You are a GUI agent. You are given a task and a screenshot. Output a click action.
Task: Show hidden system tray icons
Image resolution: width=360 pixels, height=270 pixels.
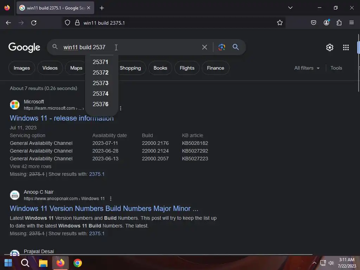314,263
